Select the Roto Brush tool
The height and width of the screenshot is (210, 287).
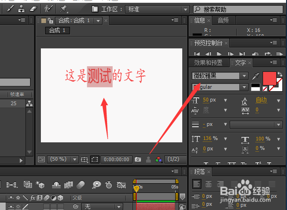point(48,8)
